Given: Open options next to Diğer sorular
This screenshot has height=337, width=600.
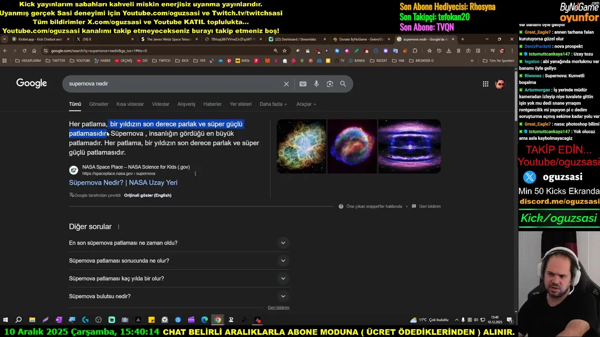Looking at the screenshot, I should tap(119, 227).
